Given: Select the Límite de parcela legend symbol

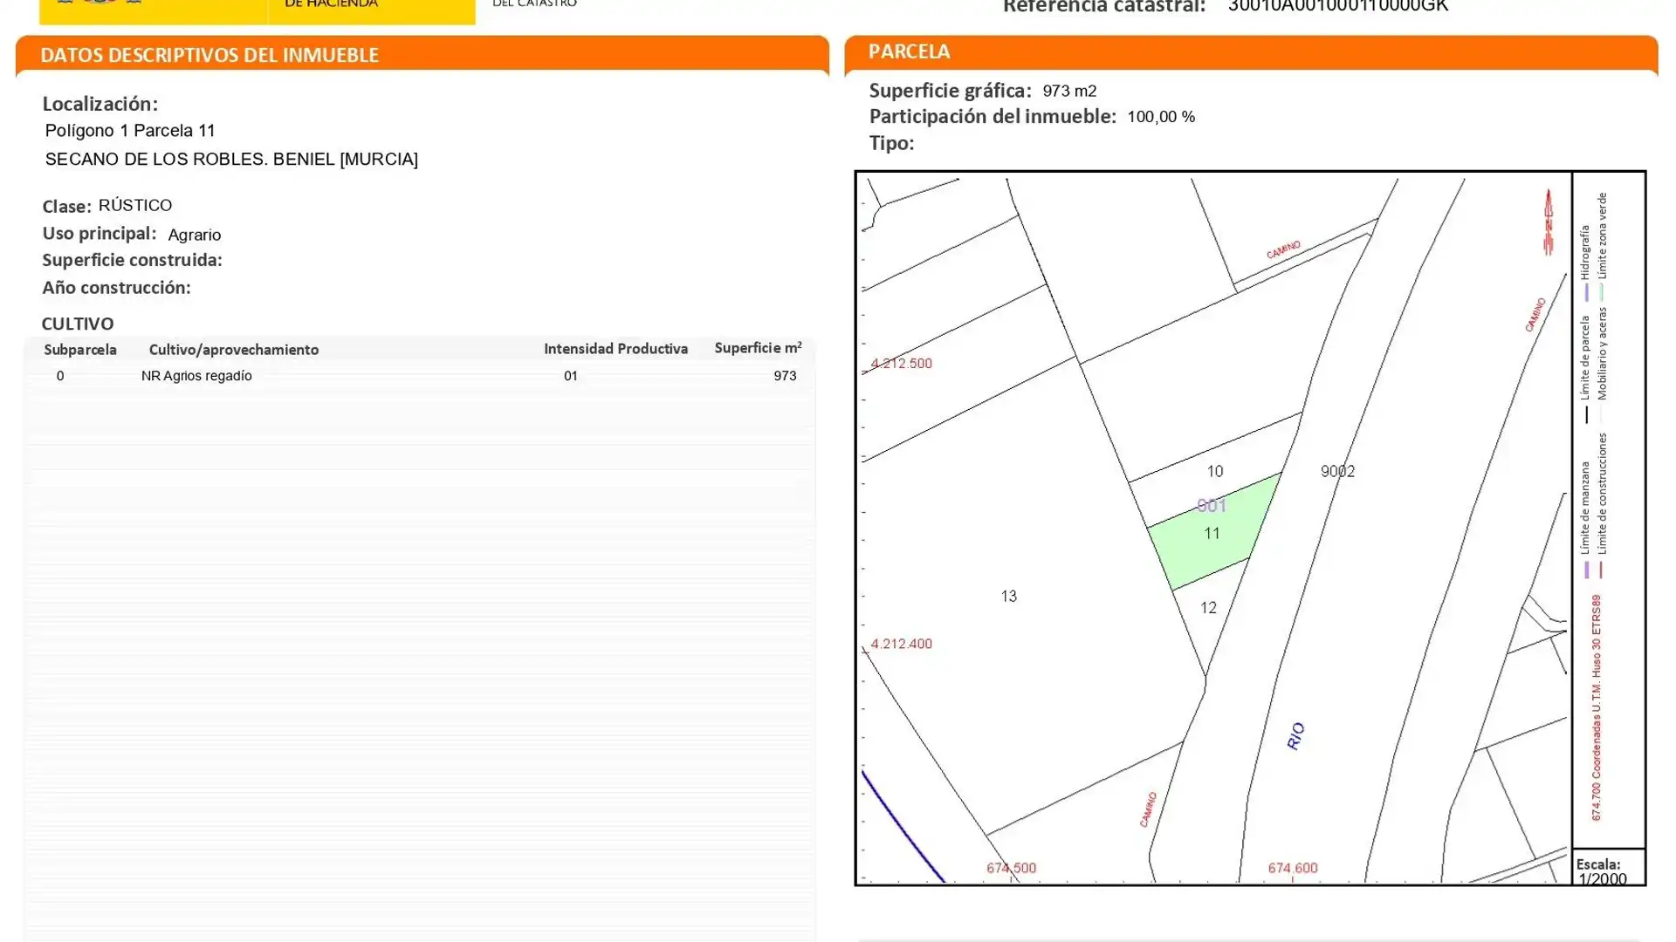Looking at the screenshot, I should [1587, 413].
